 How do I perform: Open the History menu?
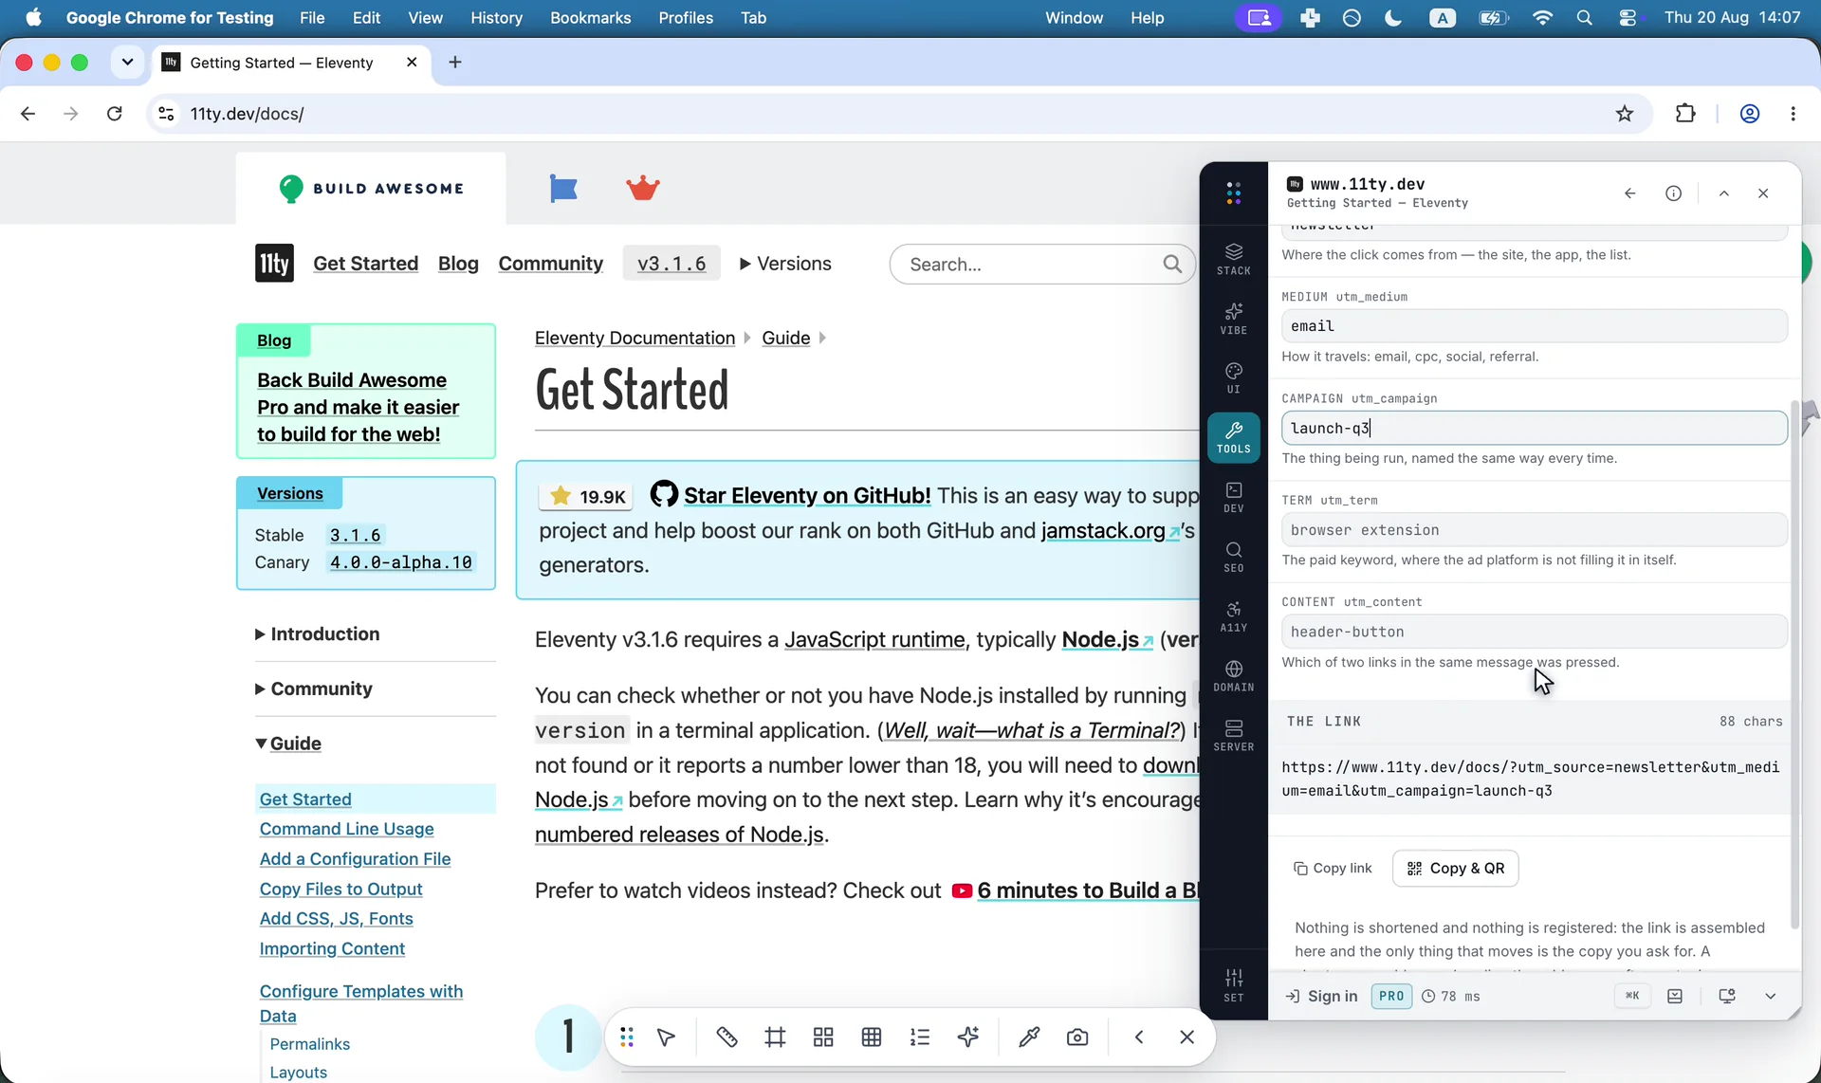[496, 18]
